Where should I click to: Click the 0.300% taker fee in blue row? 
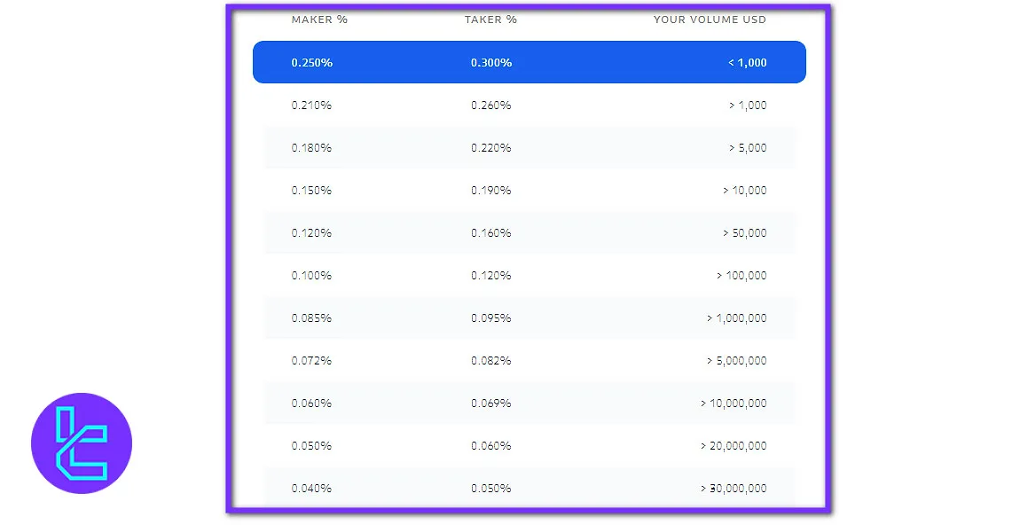491,63
